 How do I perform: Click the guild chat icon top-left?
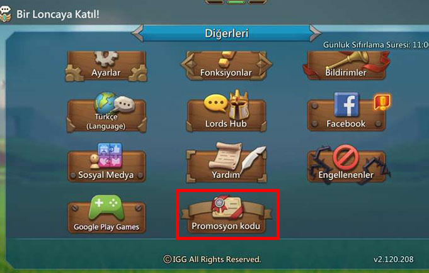point(6,14)
